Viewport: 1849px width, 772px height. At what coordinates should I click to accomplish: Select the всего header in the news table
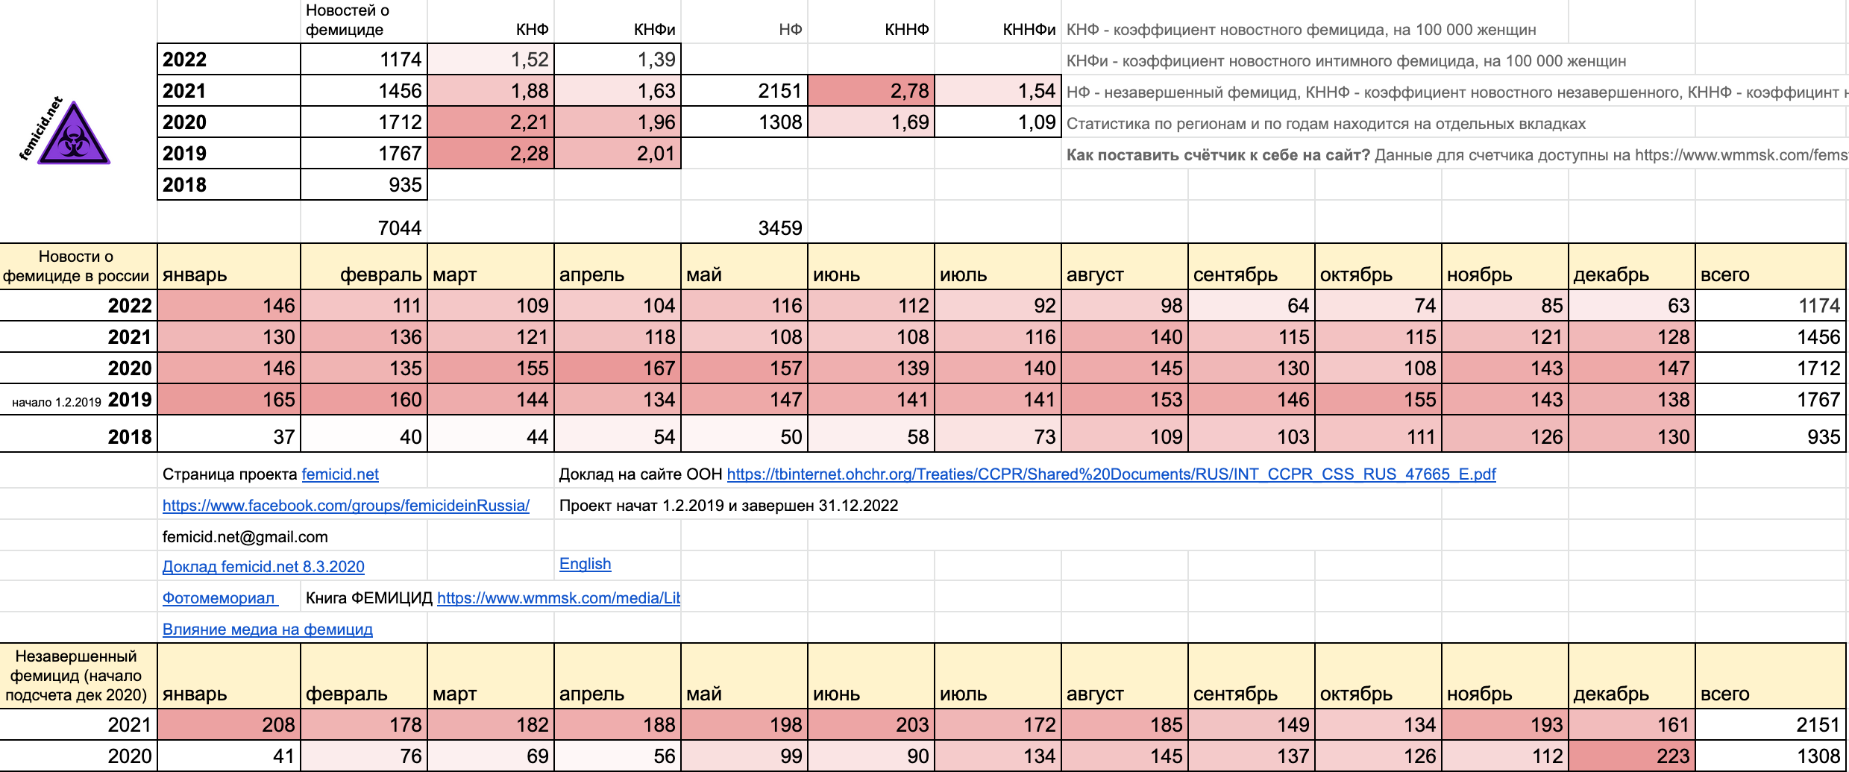[1772, 266]
